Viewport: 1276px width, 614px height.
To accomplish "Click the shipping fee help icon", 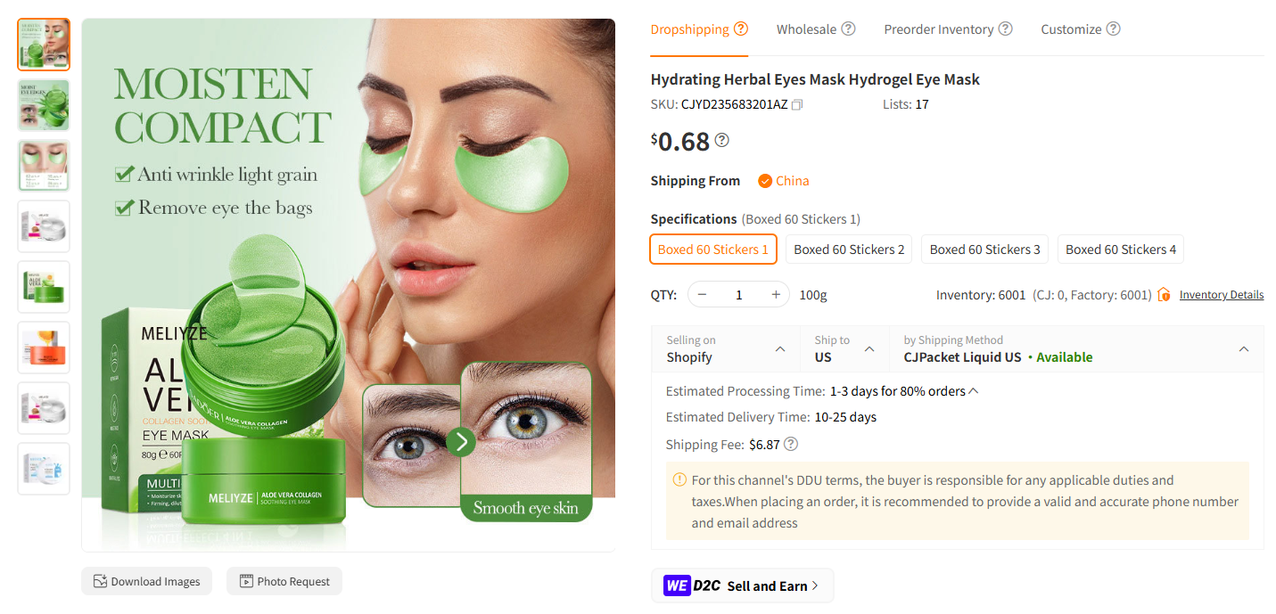I will tap(790, 443).
